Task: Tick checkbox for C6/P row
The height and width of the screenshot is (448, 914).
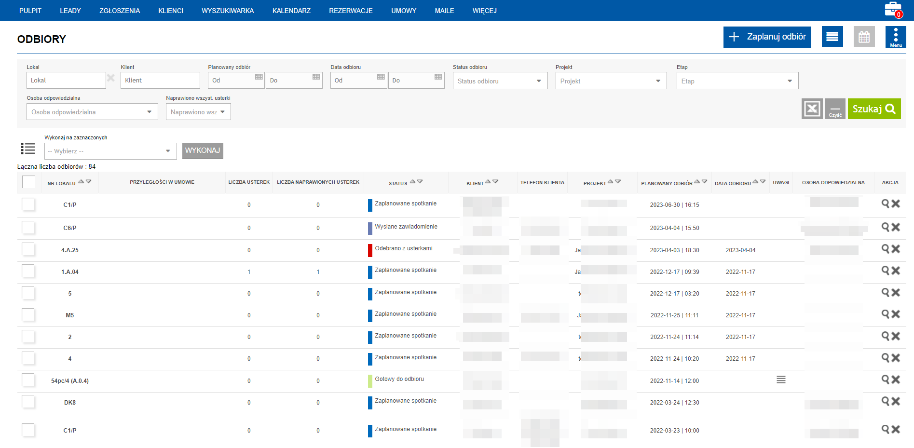Action: pyautogui.click(x=28, y=228)
